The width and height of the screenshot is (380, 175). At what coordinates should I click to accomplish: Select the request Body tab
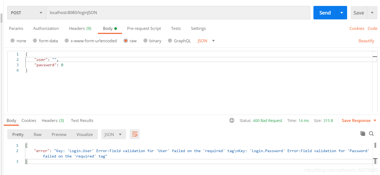point(110,28)
